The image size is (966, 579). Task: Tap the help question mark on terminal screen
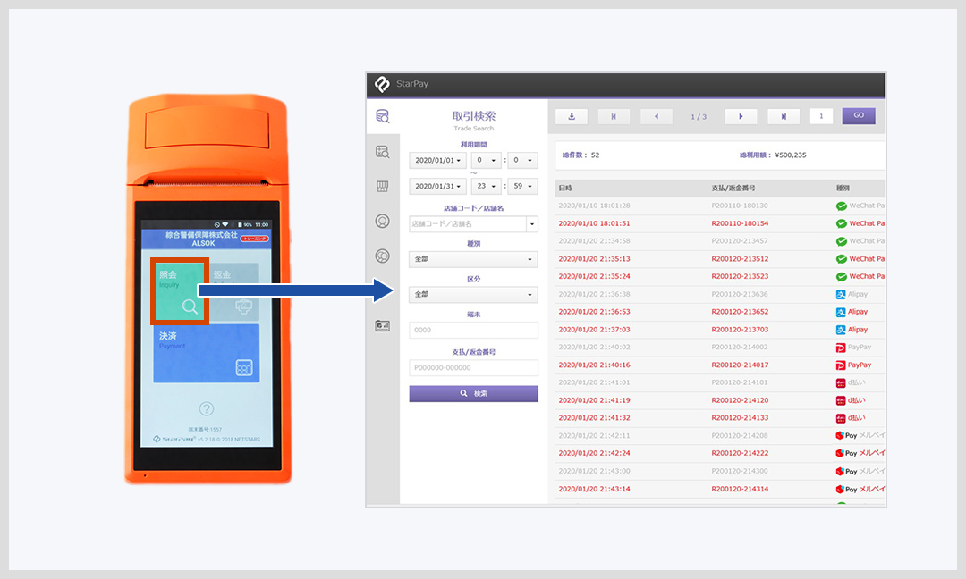tap(207, 408)
